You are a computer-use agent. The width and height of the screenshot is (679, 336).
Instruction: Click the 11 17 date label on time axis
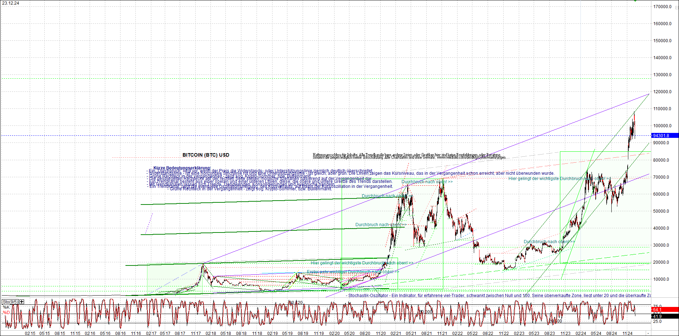click(196, 333)
